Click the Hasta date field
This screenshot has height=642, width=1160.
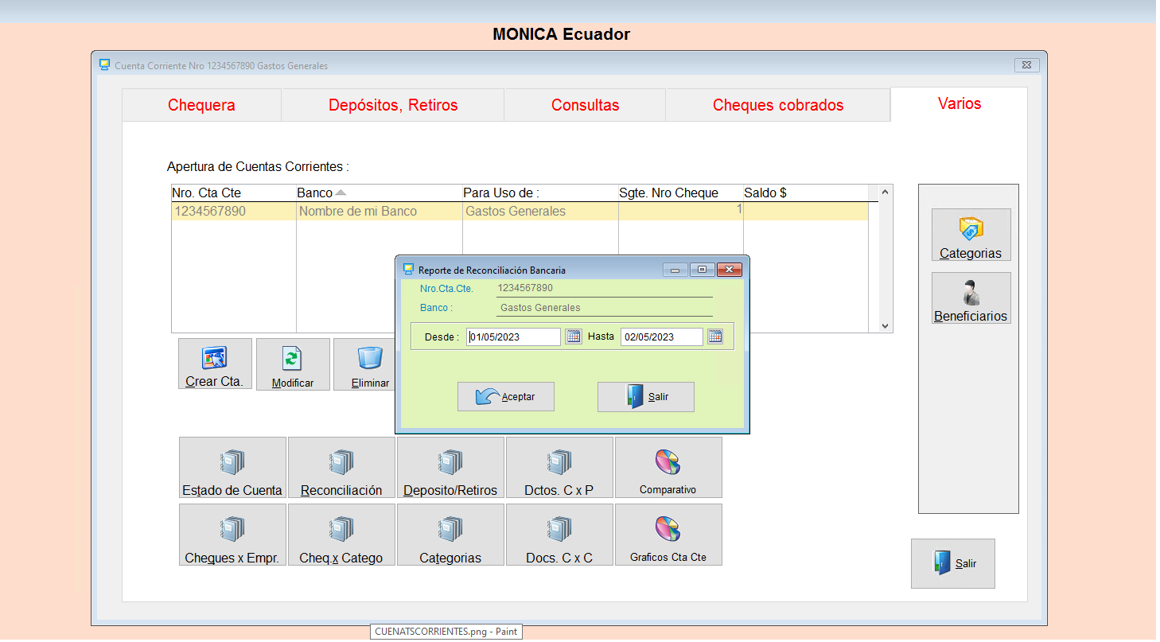(x=662, y=337)
